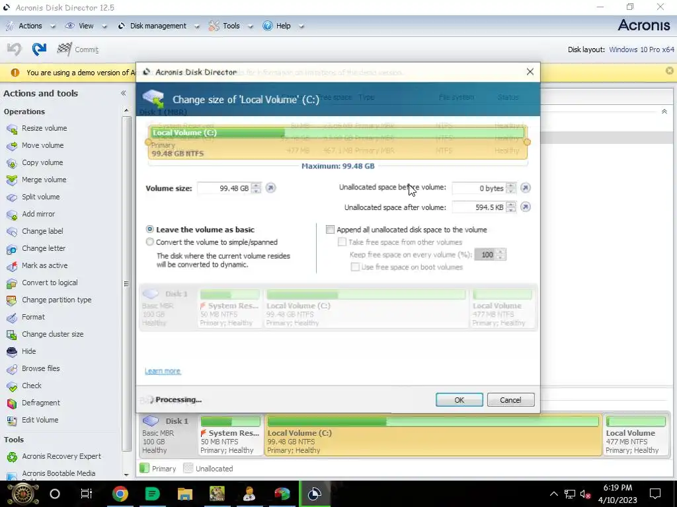
Task: Click the Undo arrow in toolbar
Action: click(15, 49)
